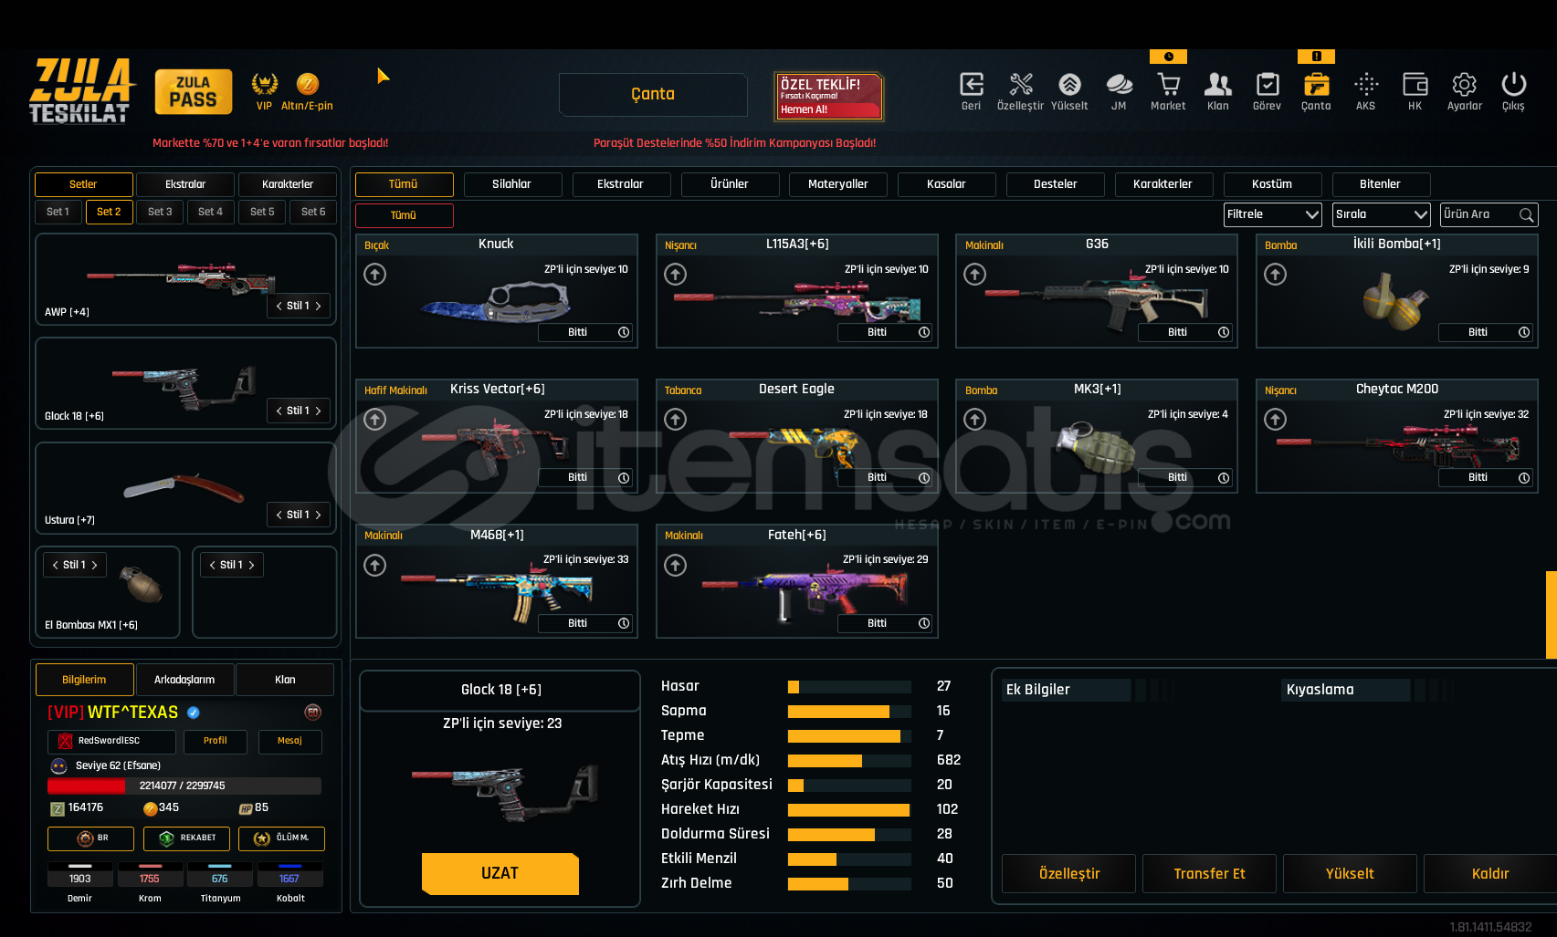Screen dimensions: 1557x937
Task: Open Özelleştir tools icon in top navigation
Action: click(x=1021, y=85)
